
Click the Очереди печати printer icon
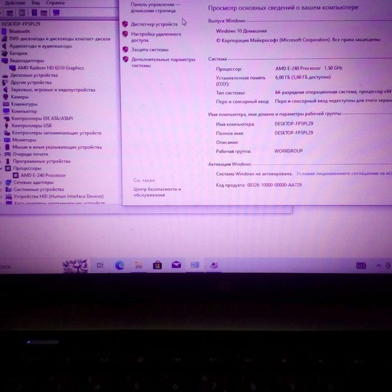pos(7,154)
